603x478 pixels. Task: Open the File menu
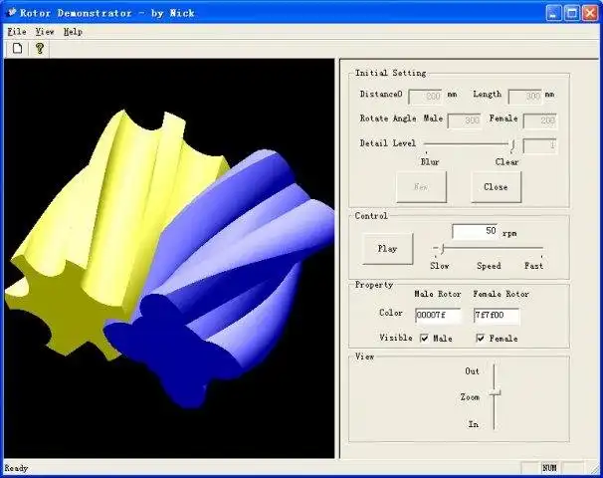(x=17, y=32)
